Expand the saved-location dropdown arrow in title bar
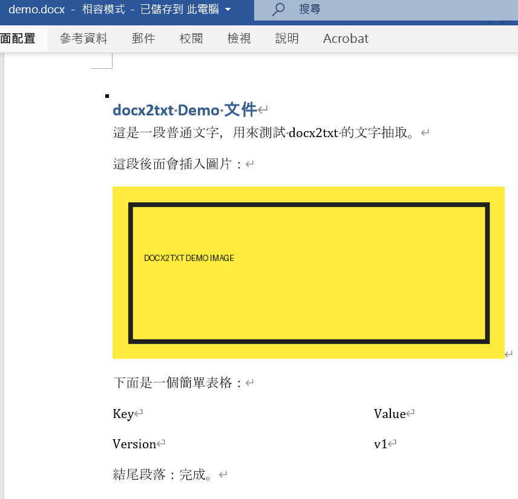 (x=227, y=10)
